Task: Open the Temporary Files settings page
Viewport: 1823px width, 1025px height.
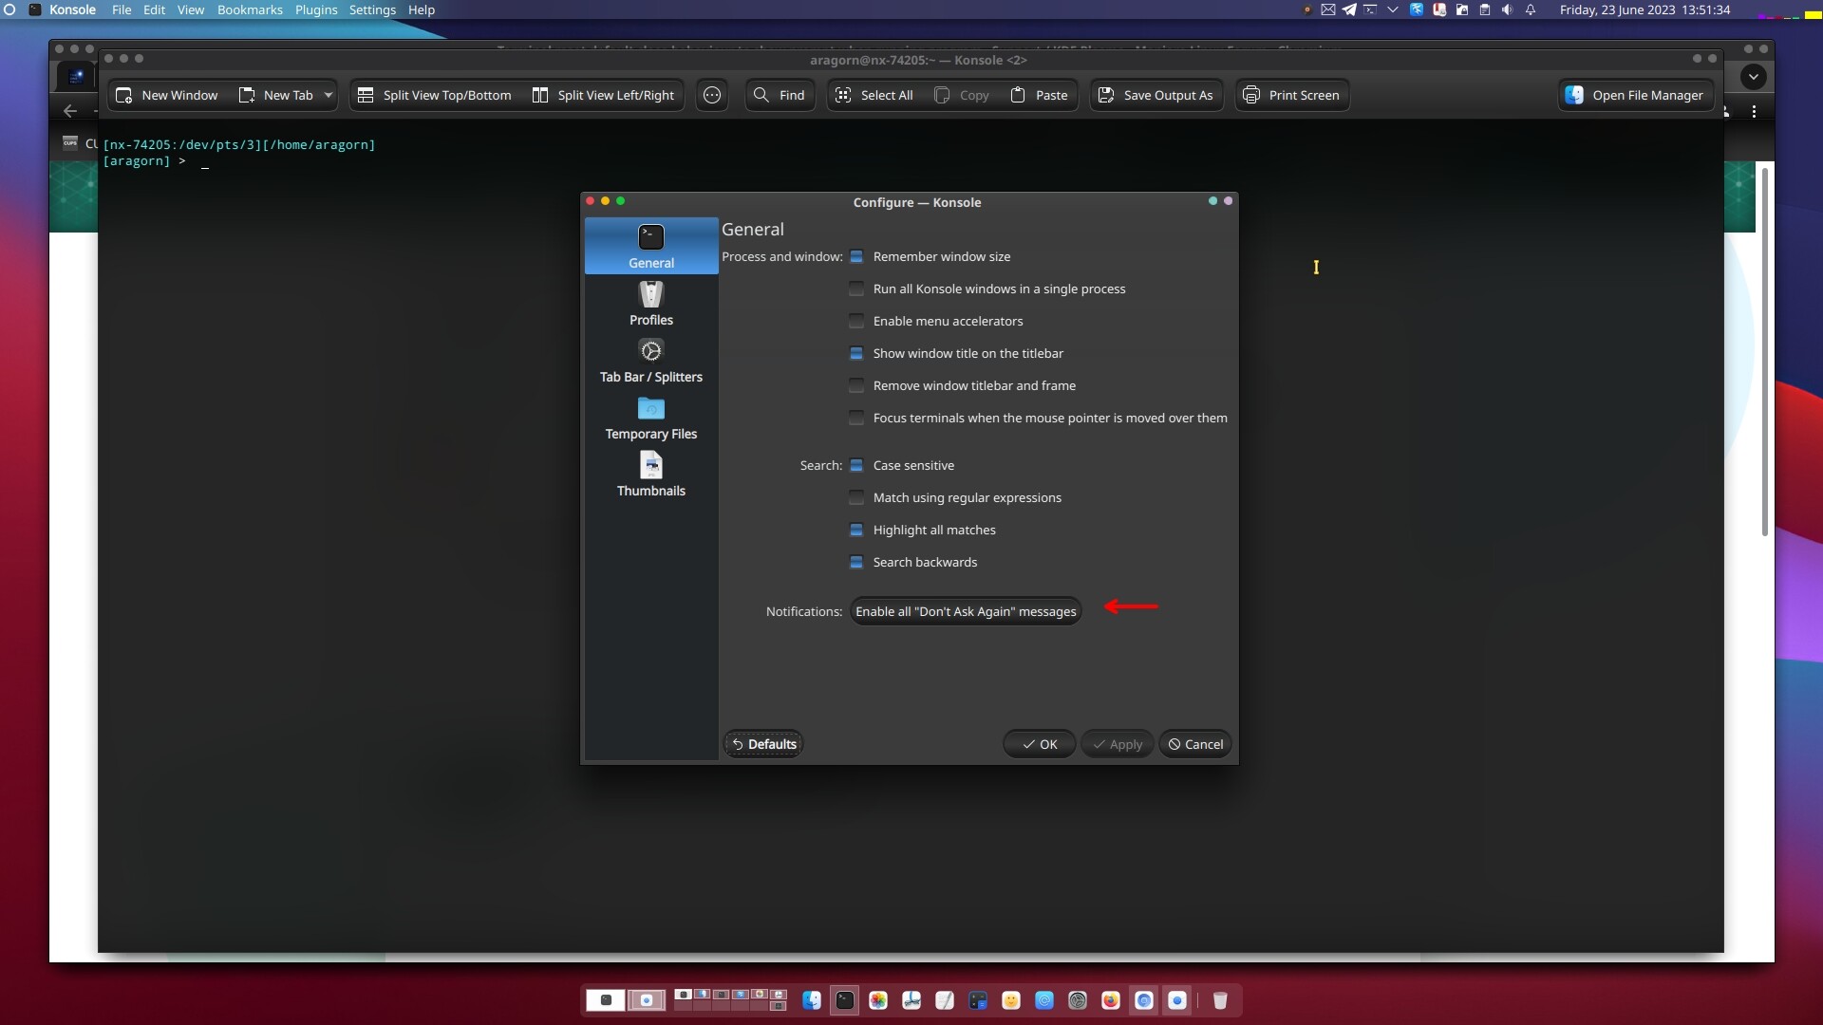Action: tap(651, 417)
